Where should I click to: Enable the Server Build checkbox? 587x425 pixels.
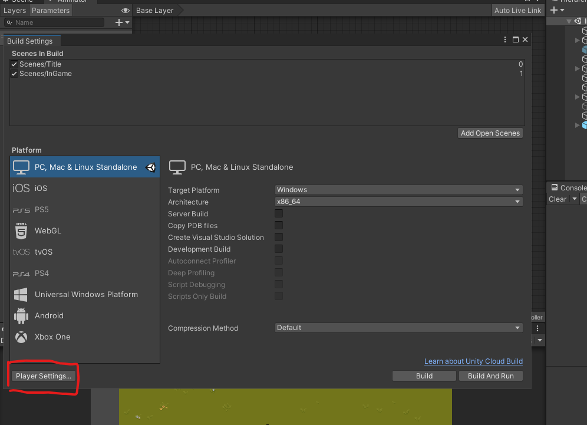(279, 213)
